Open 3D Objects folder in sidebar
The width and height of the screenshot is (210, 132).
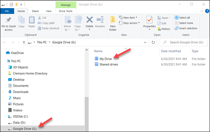coord(18,67)
